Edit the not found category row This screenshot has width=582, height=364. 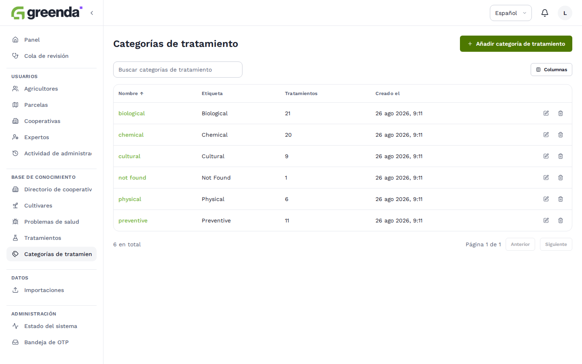546,178
